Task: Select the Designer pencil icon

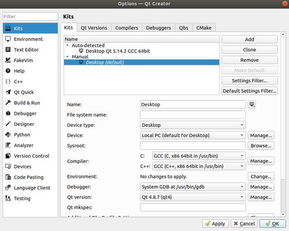Action: pos(8,124)
